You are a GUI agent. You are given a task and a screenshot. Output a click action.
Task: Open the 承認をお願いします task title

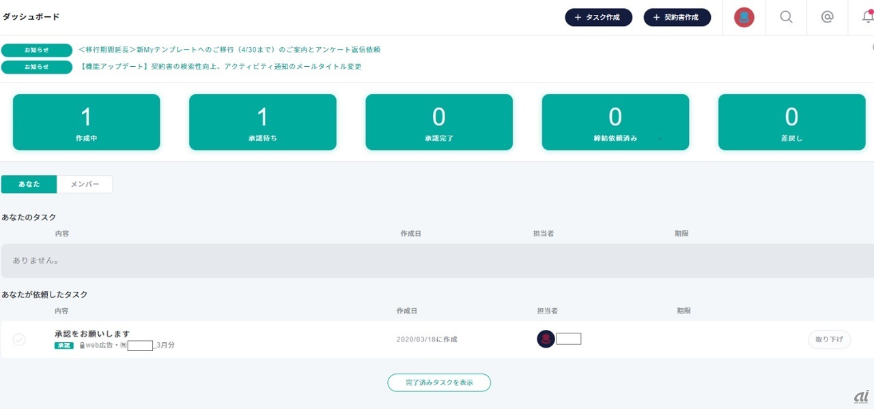(x=92, y=333)
